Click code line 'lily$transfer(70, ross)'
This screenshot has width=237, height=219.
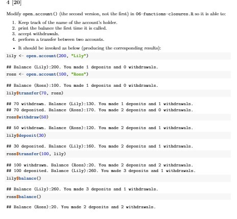click(35, 93)
